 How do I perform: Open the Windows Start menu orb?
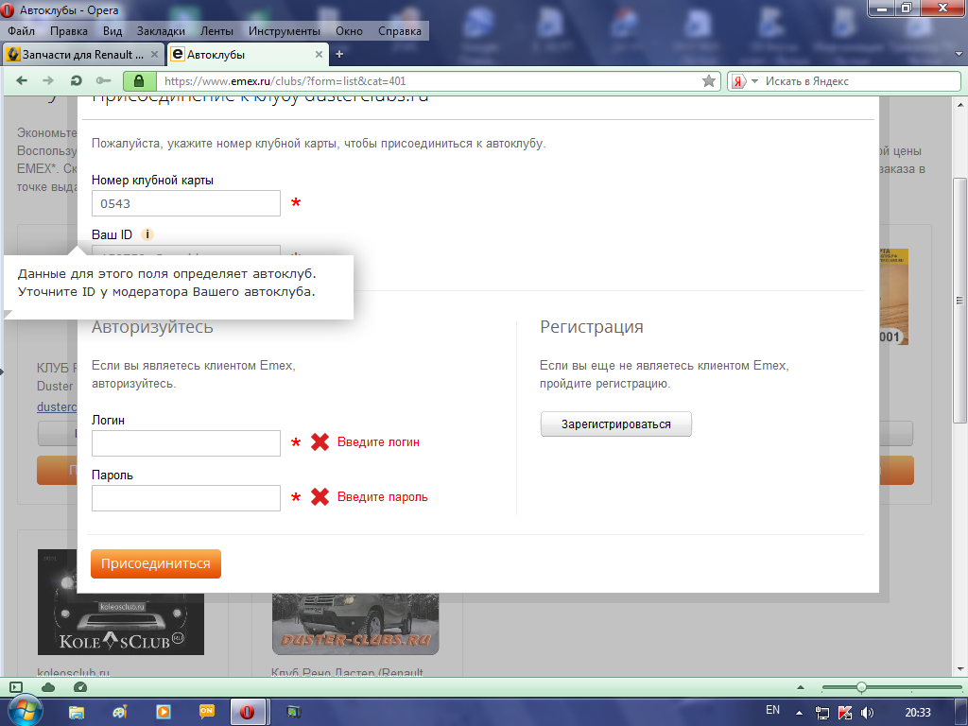[26, 711]
